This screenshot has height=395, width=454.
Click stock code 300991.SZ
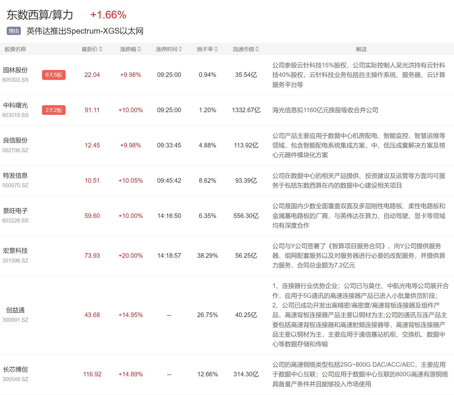pyautogui.click(x=15, y=320)
